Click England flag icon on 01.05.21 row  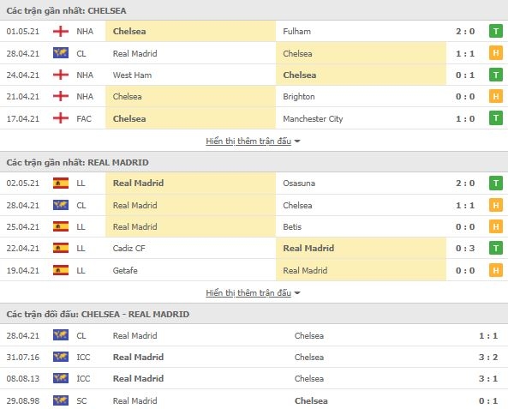[61, 32]
